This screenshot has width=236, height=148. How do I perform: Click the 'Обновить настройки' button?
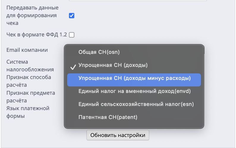pos(118,135)
